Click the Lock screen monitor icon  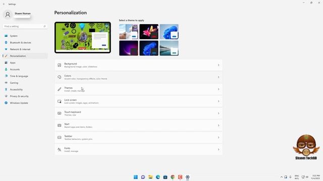click(x=60, y=102)
